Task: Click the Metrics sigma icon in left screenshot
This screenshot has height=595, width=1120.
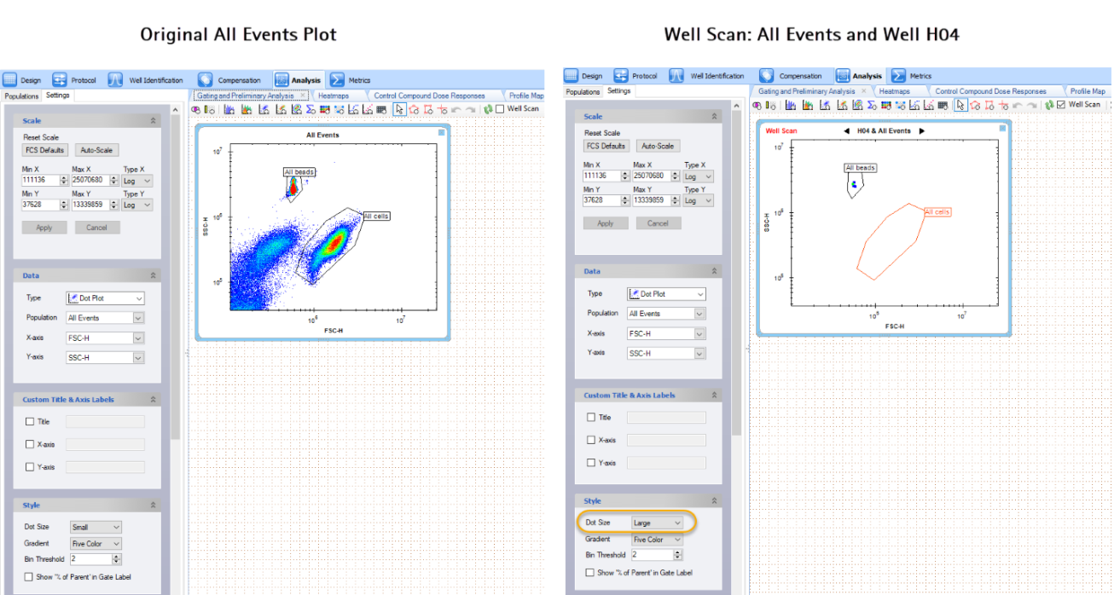Action: [x=337, y=80]
